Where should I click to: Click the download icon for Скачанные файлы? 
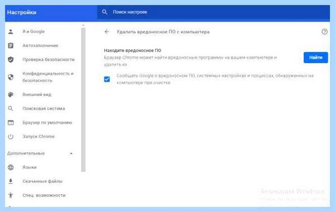11,181
